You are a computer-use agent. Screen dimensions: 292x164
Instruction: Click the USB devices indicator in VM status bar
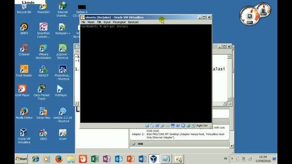(162, 126)
